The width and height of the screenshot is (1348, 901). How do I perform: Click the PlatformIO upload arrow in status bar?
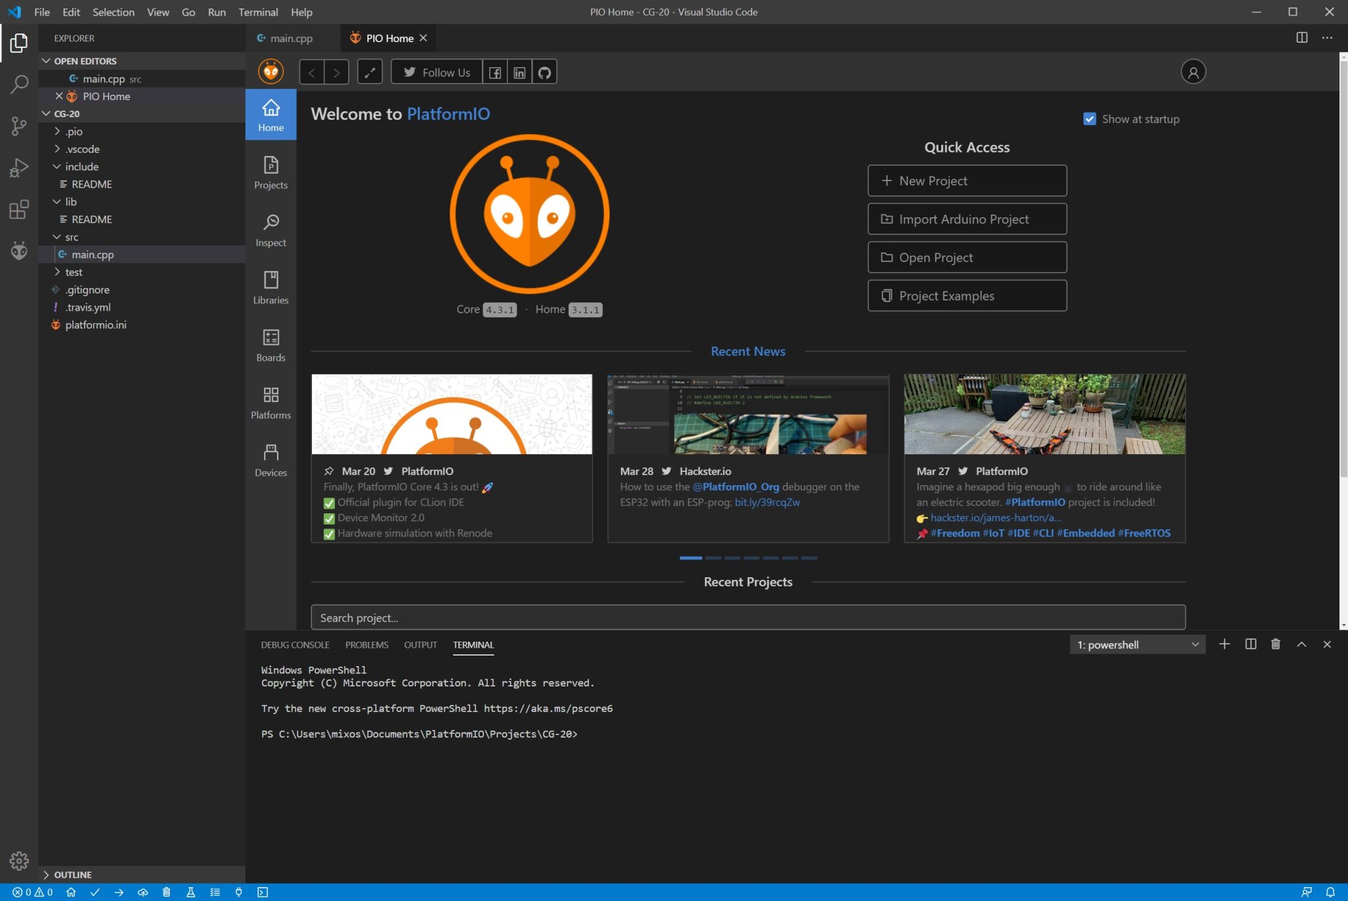[118, 892]
